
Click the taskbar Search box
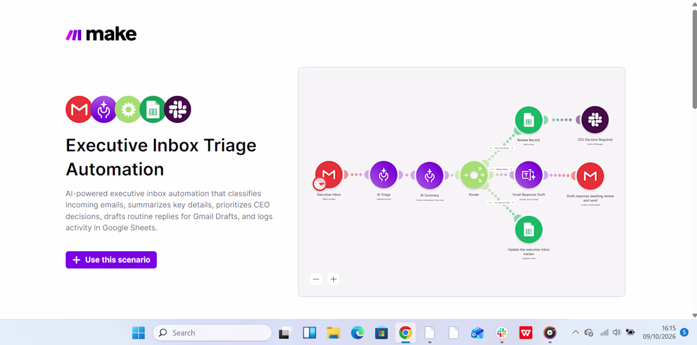tap(212, 332)
